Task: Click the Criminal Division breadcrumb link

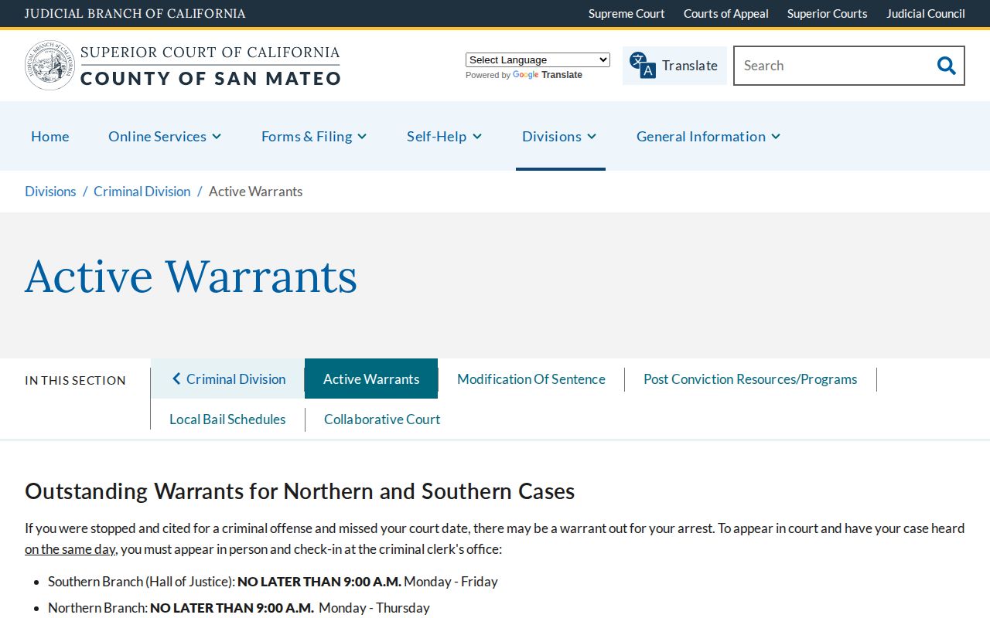Action: pos(142,192)
